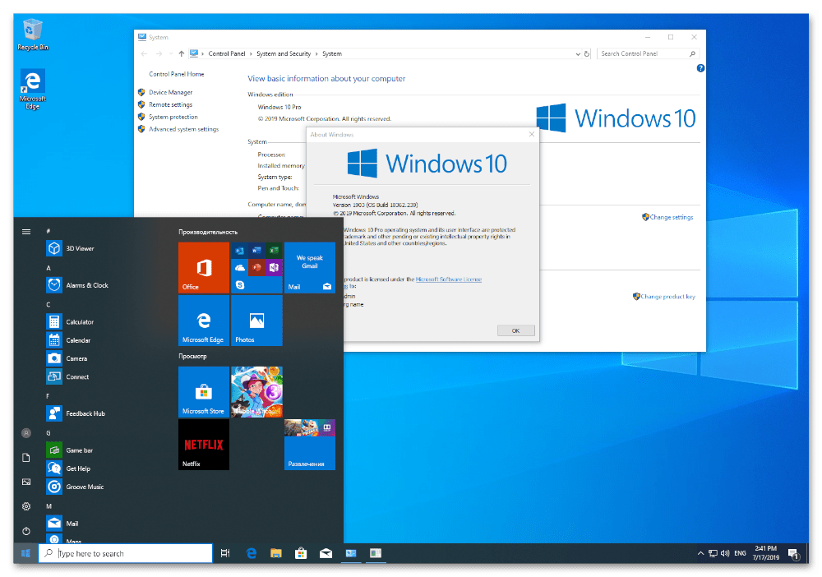Screen dimensions: 822x577
Task: Show hidden system tray icons
Action: (700, 554)
